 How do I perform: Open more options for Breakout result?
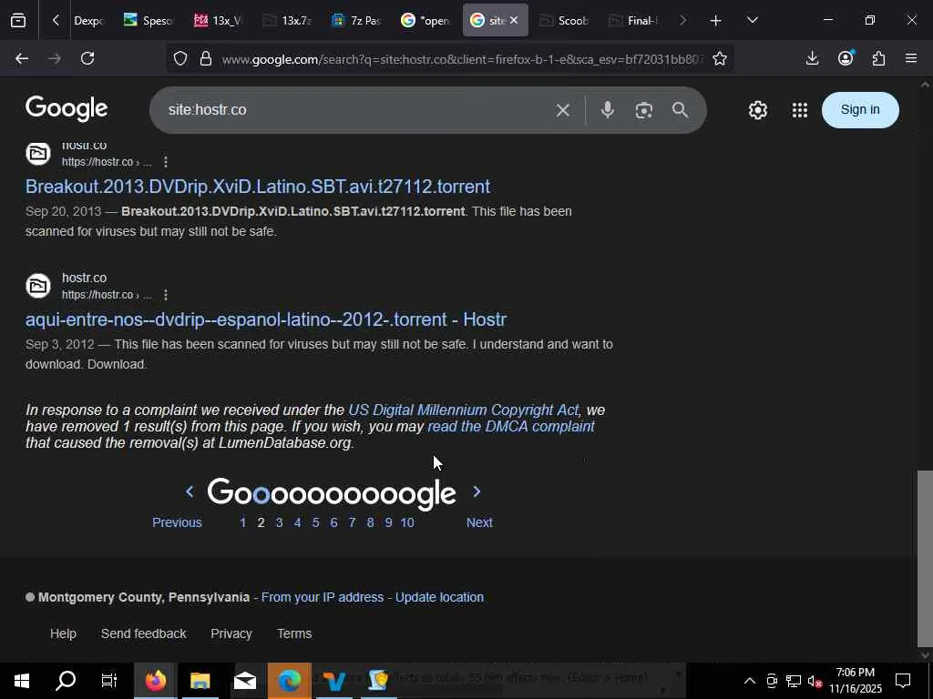166,162
